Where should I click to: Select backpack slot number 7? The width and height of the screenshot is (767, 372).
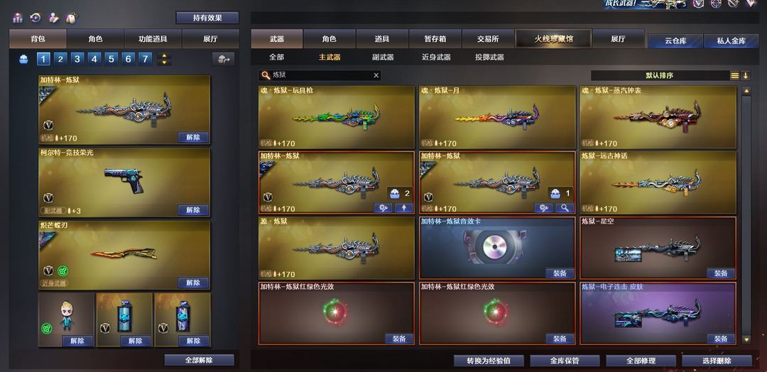(145, 59)
